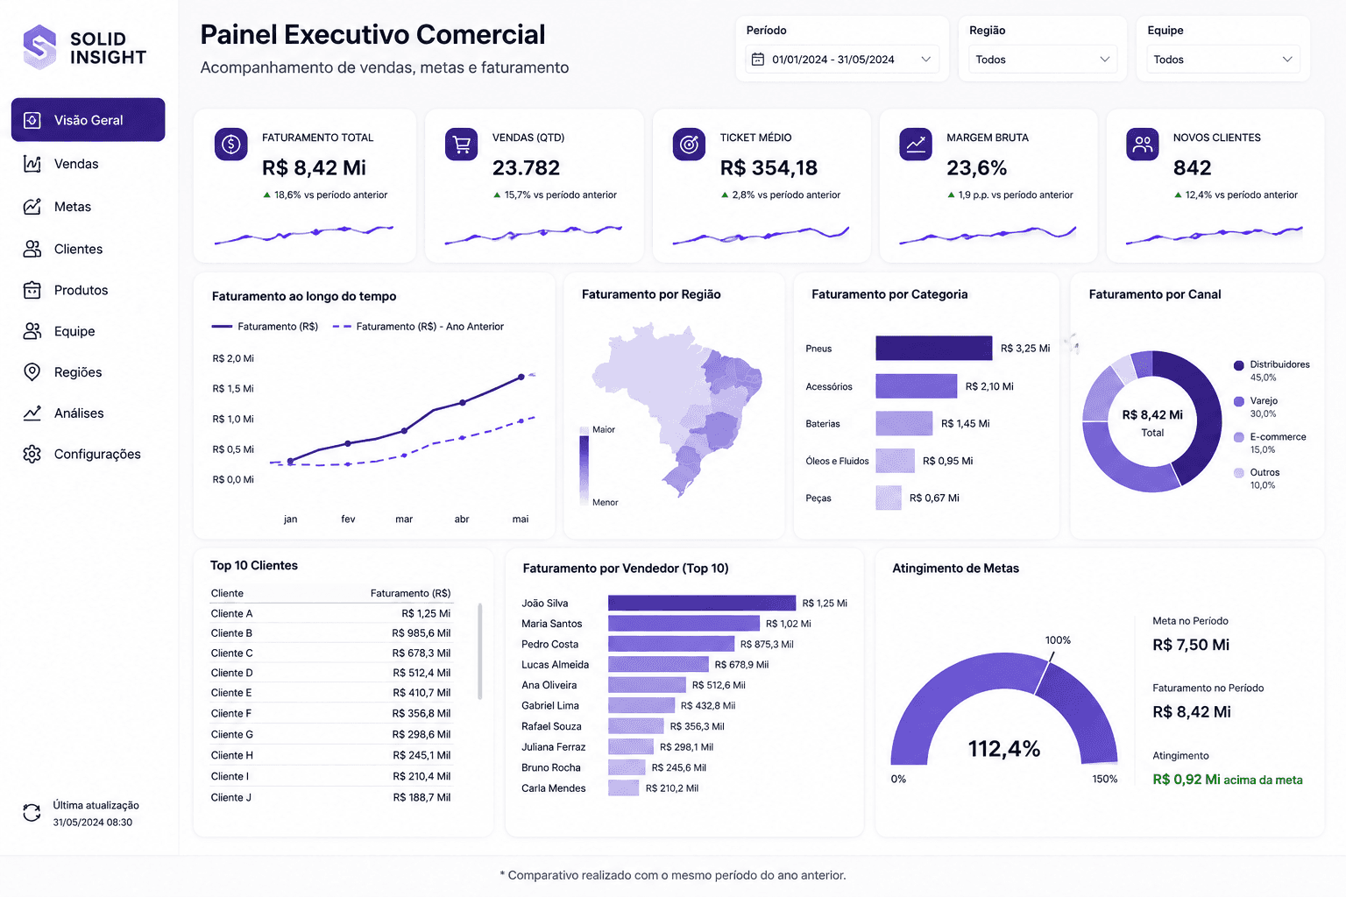Click the refresh icon beside Última atualização
Viewport: 1346px width, 897px height.
pos(32,813)
